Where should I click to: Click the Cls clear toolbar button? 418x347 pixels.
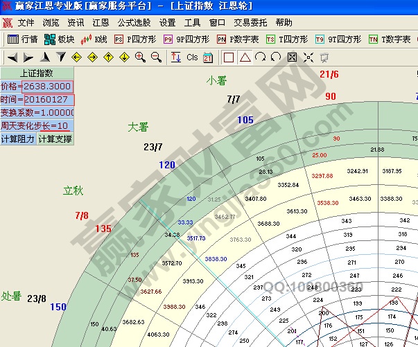(x=192, y=57)
